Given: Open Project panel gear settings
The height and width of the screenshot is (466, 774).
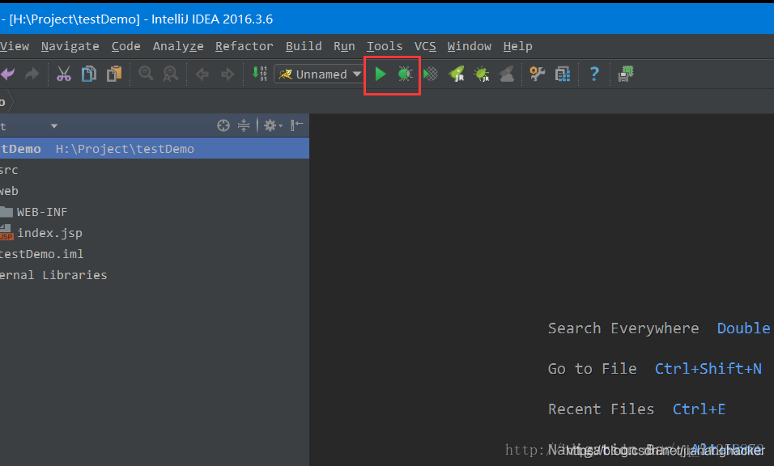Looking at the screenshot, I should click(x=273, y=125).
